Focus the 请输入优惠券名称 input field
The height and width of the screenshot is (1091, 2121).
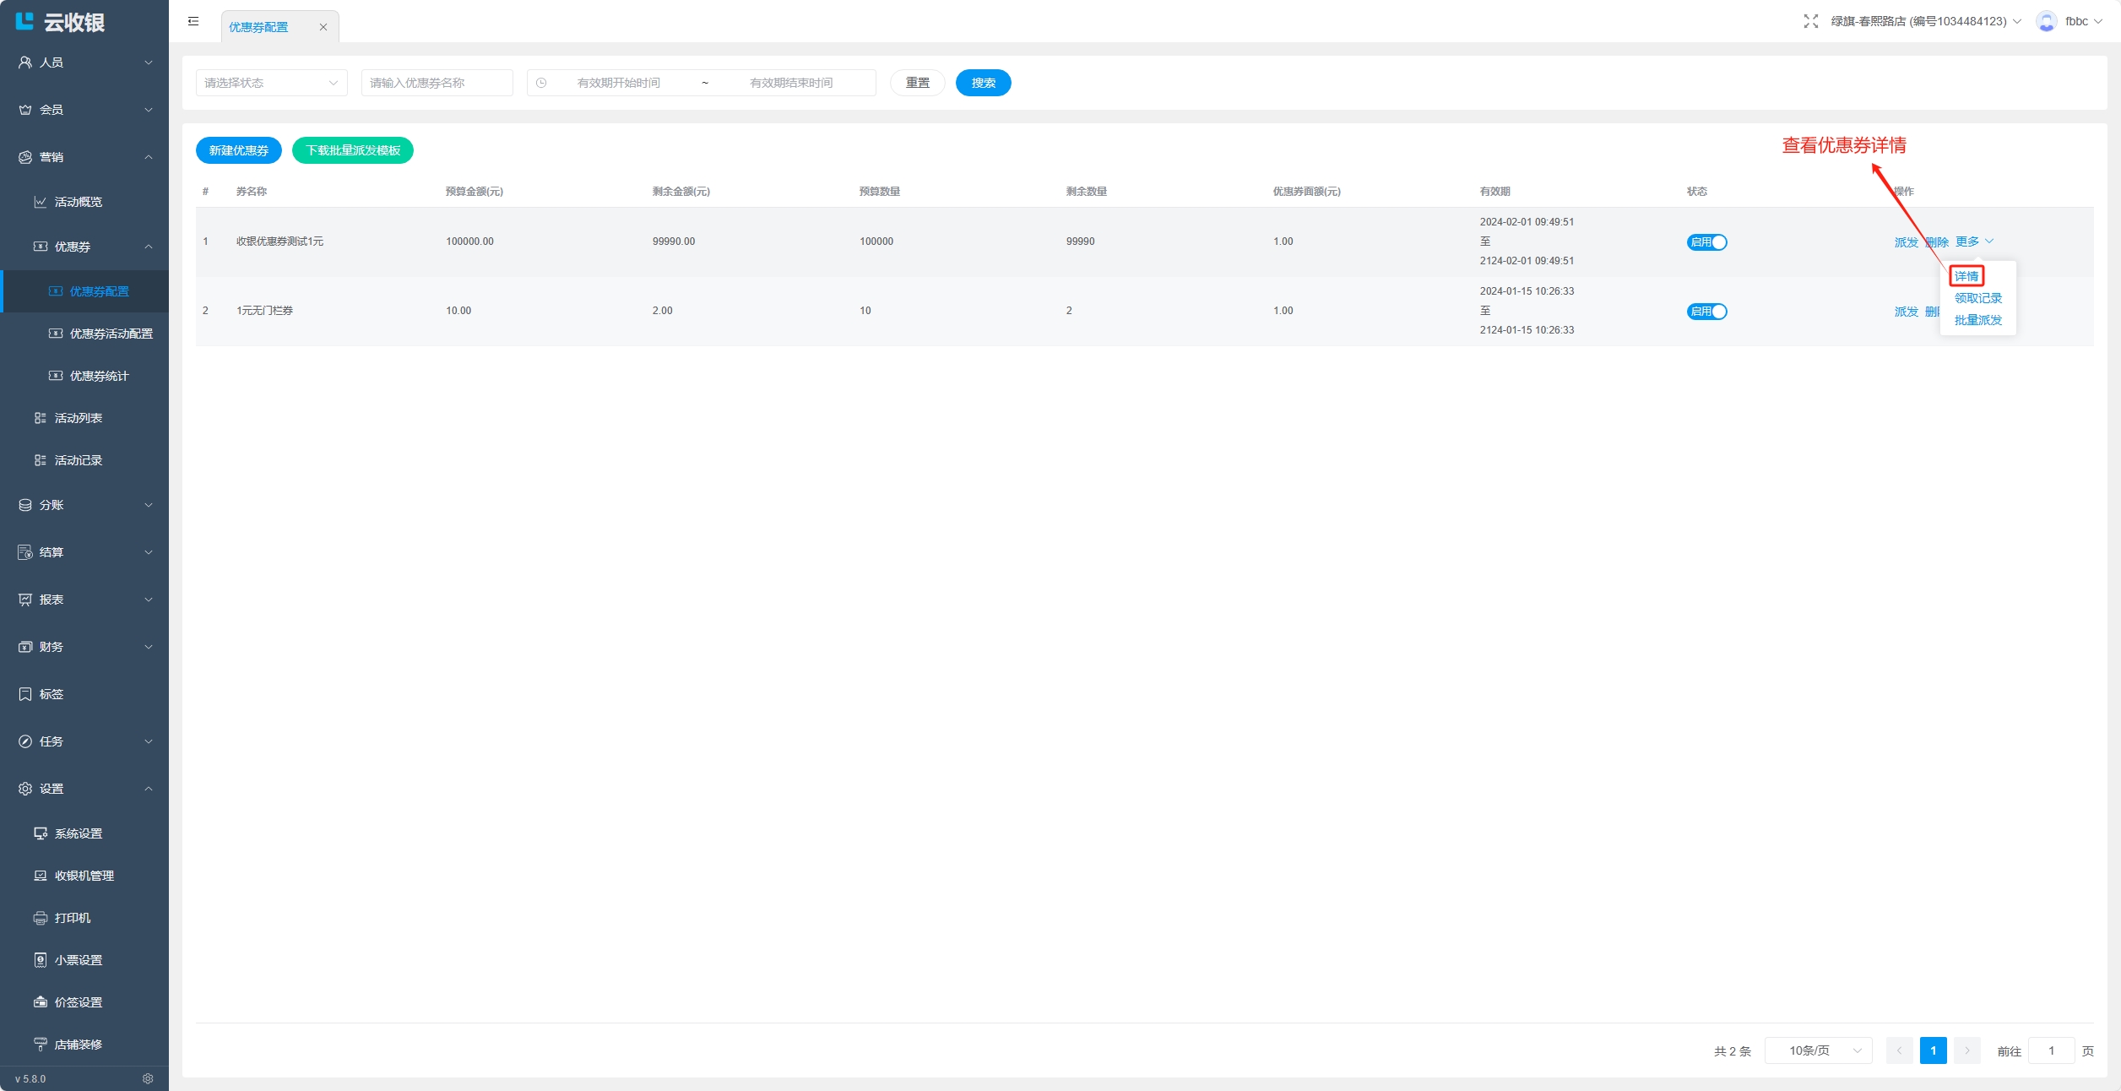pyautogui.click(x=437, y=83)
